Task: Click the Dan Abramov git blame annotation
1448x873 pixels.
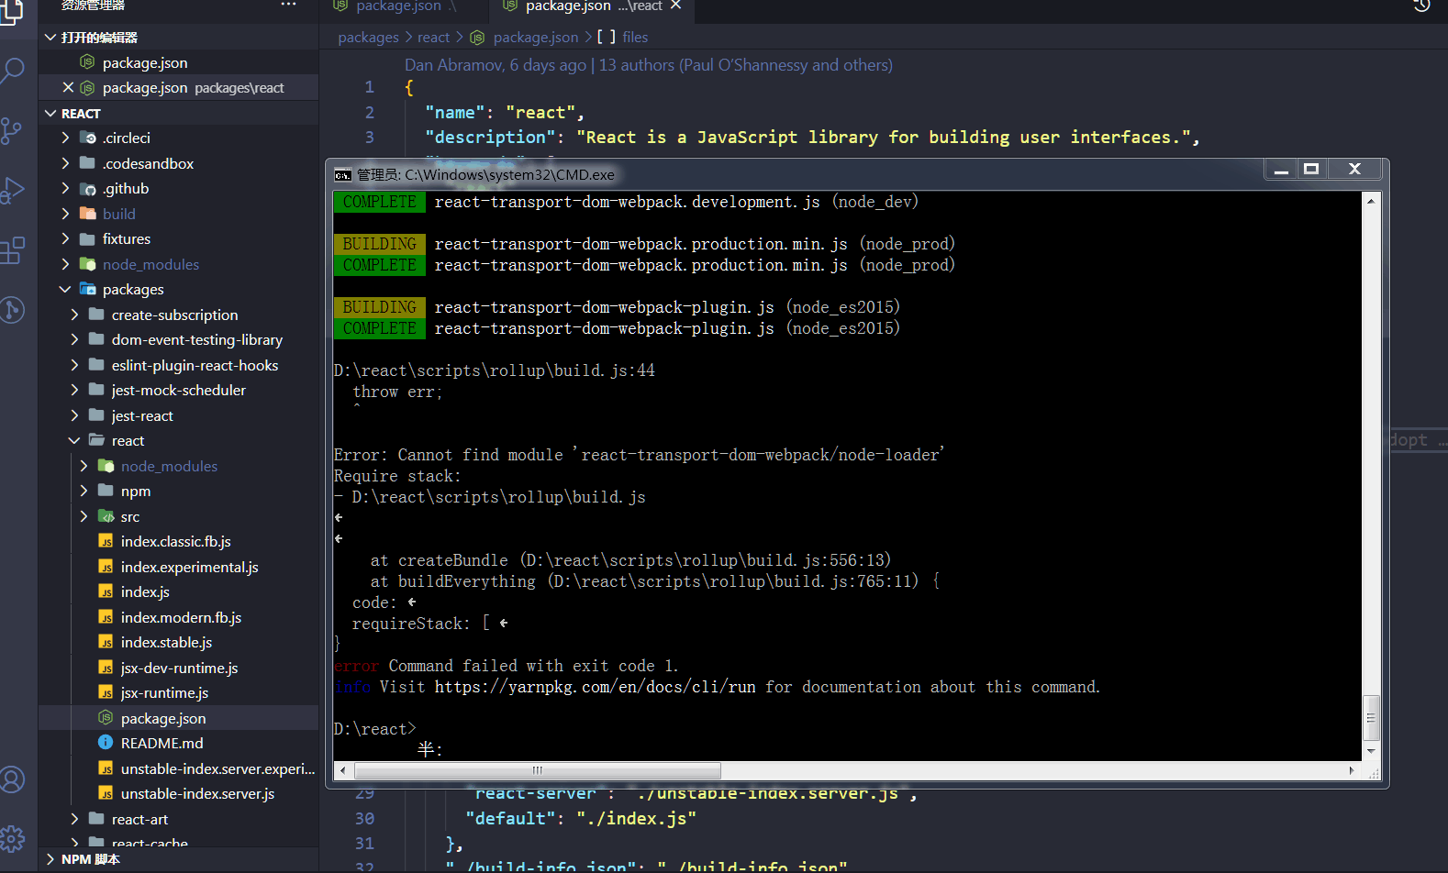Action: (x=648, y=65)
